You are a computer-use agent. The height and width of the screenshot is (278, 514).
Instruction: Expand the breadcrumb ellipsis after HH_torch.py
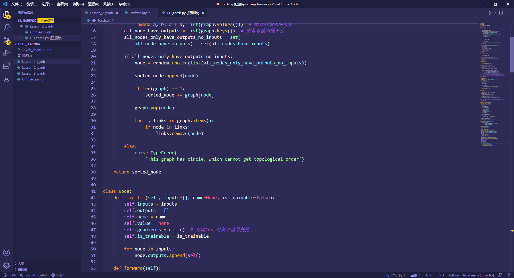116,20
